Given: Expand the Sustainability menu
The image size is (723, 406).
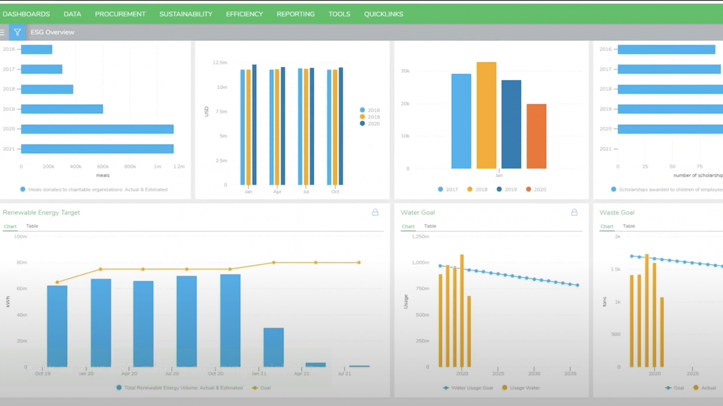Looking at the screenshot, I should (186, 14).
